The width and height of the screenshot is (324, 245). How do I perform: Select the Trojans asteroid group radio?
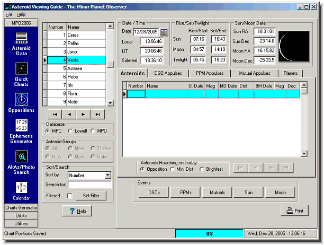click(93, 148)
